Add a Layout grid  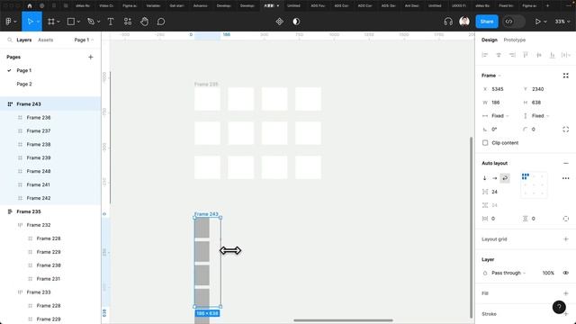pos(566,239)
